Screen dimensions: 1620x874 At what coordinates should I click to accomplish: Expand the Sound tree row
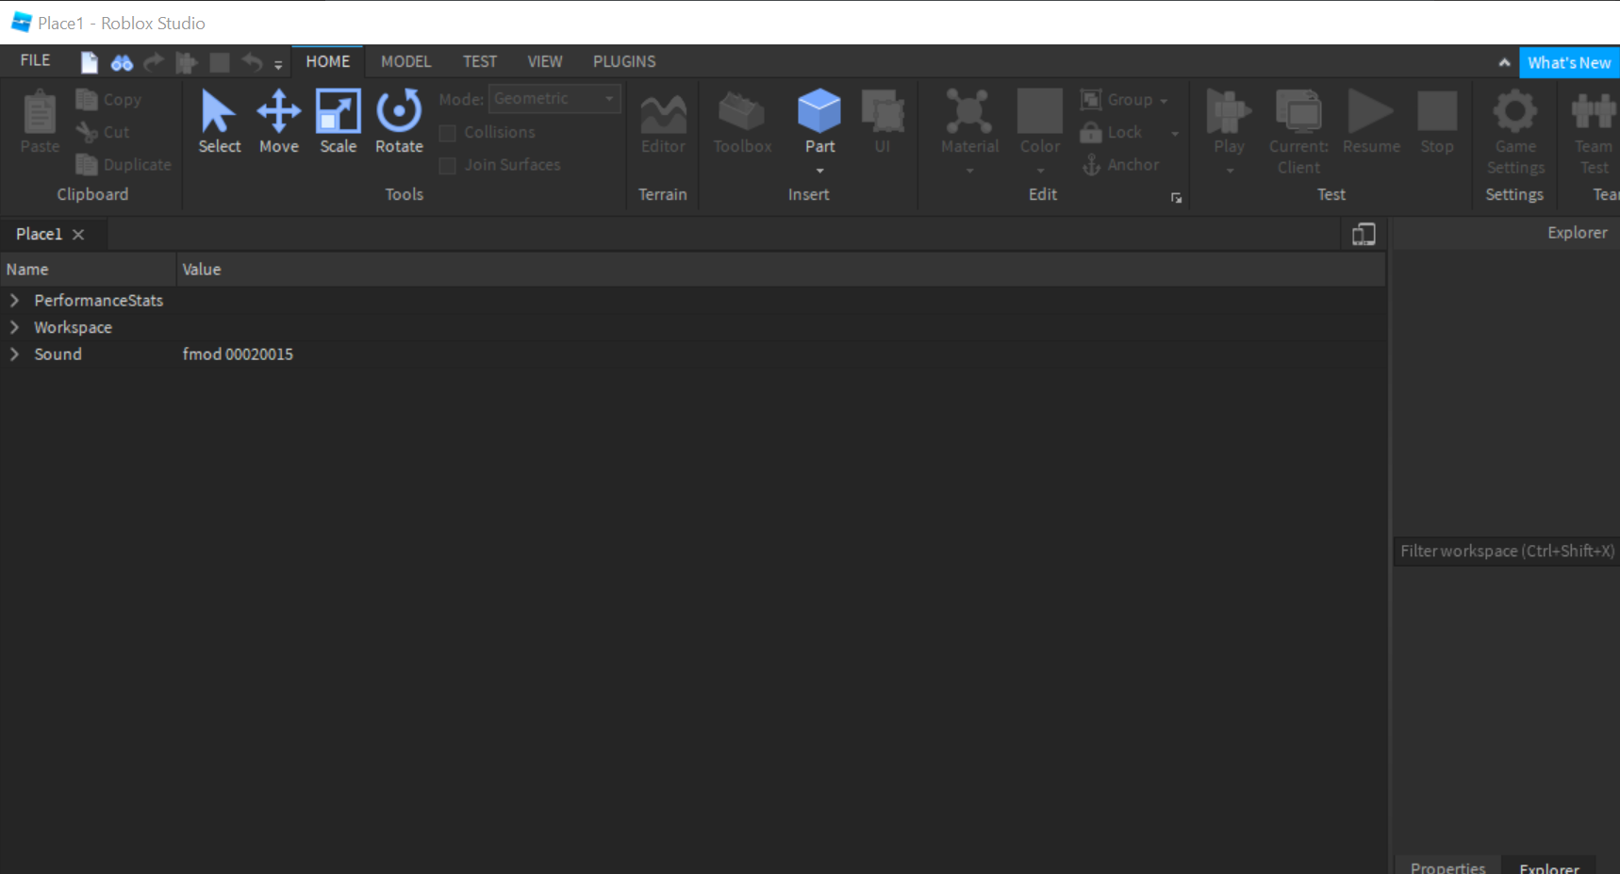pyautogui.click(x=14, y=355)
